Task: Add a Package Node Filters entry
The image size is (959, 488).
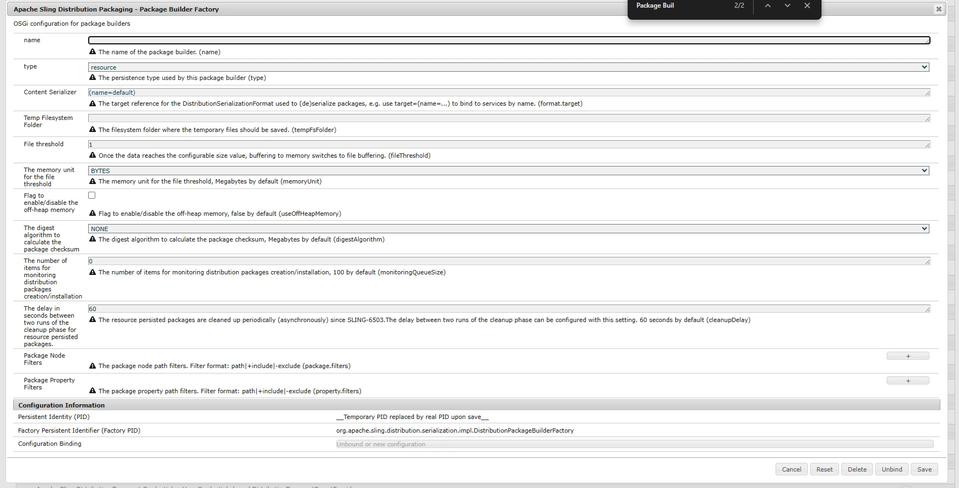Action: pos(908,356)
